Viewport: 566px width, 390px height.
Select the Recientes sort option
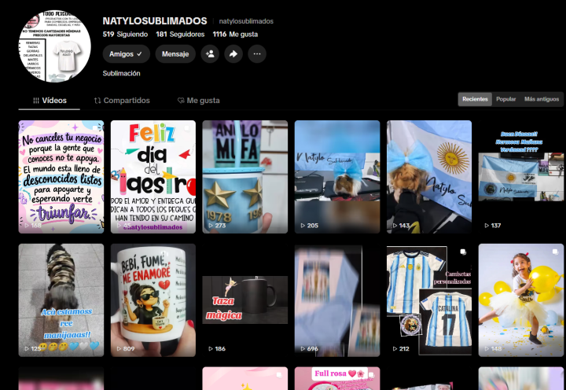coord(475,99)
